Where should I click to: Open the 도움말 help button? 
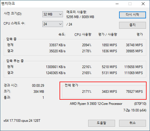(x=102, y=123)
